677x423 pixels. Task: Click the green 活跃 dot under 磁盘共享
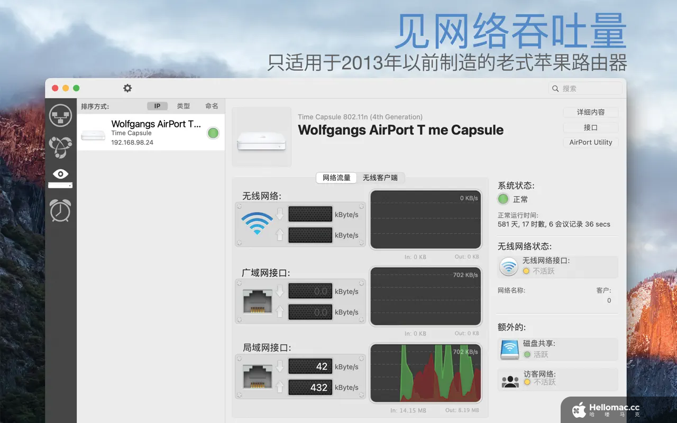tap(527, 354)
